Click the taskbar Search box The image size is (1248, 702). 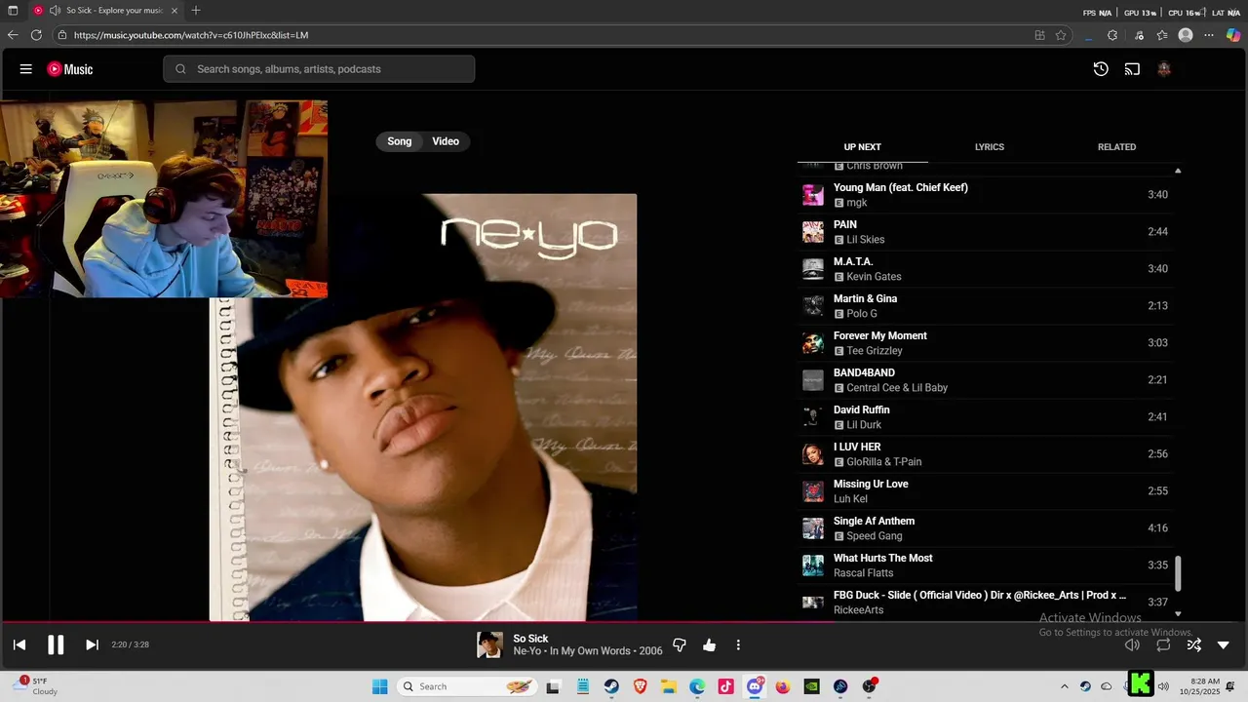(x=467, y=686)
